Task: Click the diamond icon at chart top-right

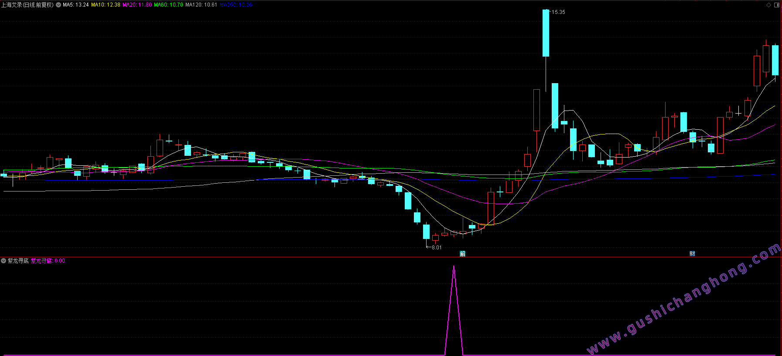Action: pyautogui.click(x=768, y=5)
